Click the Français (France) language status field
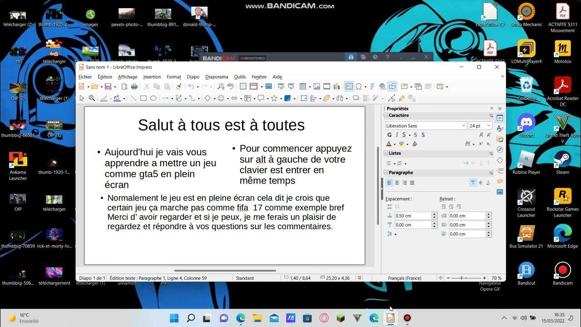This screenshot has width=581, height=327. (404, 278)
